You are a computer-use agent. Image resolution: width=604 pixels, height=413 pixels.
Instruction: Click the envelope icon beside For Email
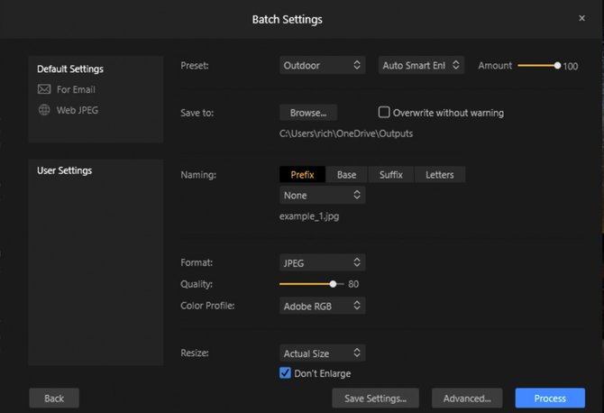pyautogui.click(x=44, y=89)
